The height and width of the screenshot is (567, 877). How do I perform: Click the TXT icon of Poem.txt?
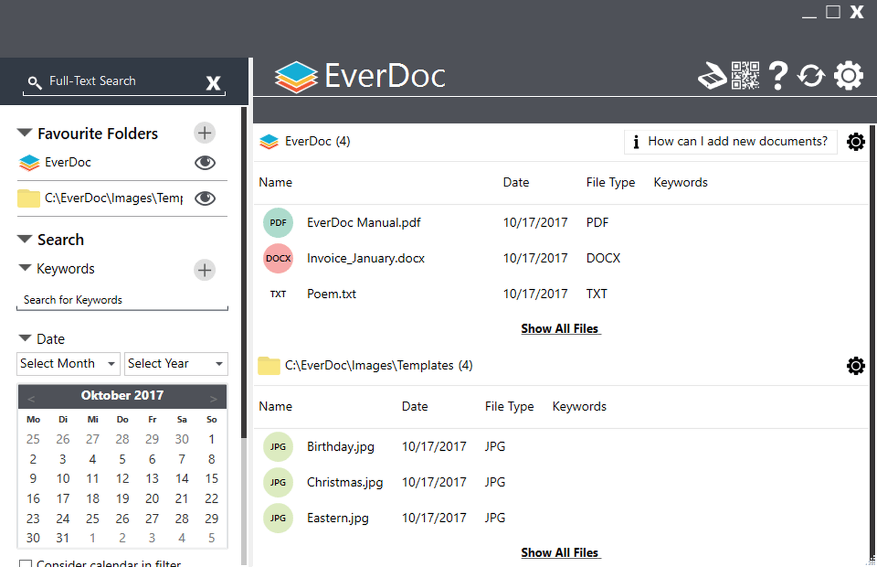pos(278,294)
